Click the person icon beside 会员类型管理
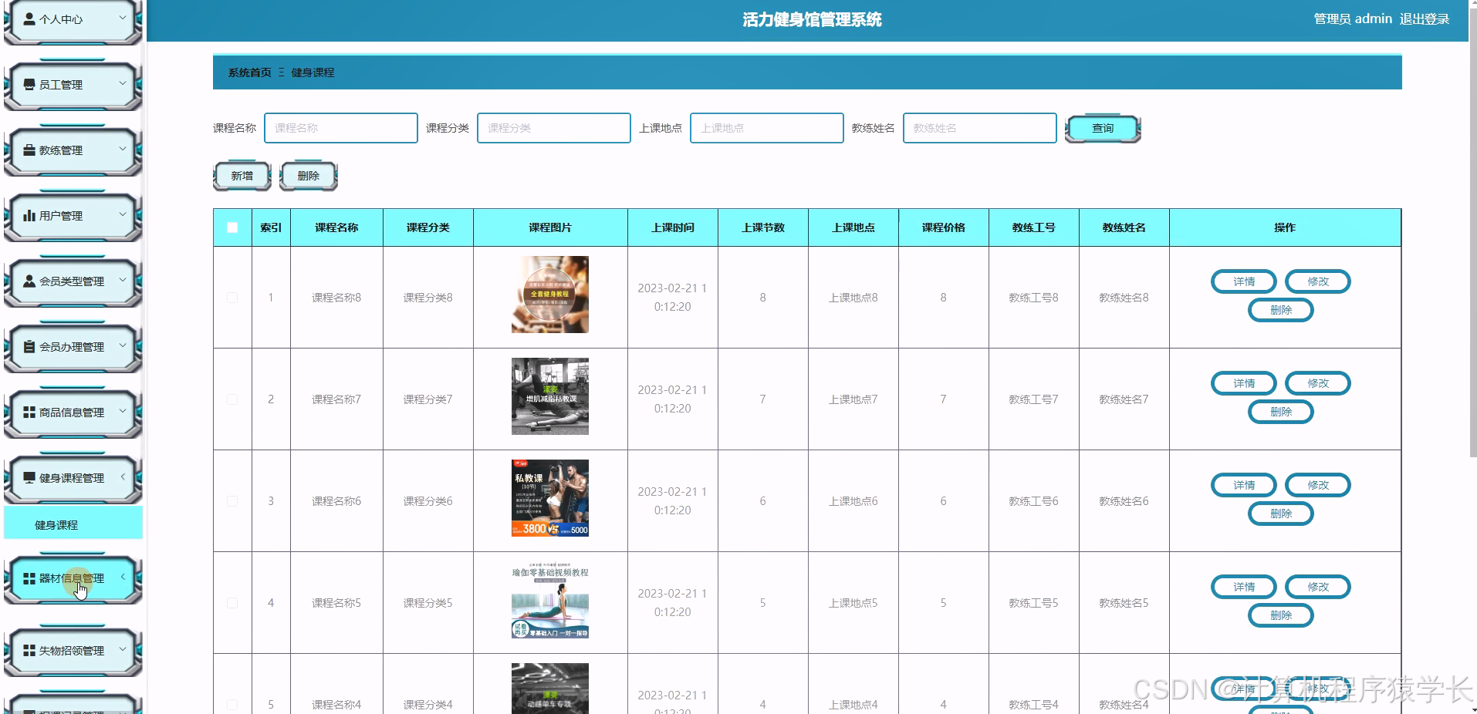Screen dimensions: 1477x714 pos(29,281)
